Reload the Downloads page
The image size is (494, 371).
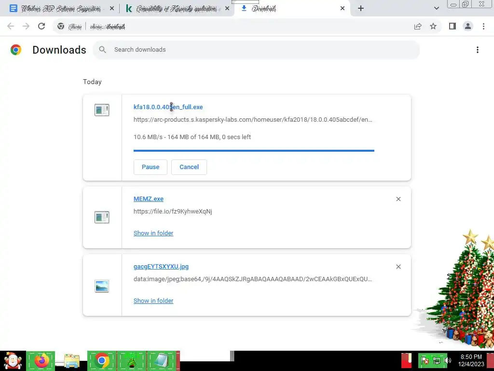41,26
